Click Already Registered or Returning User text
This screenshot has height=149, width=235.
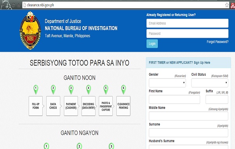click(171, 15)
